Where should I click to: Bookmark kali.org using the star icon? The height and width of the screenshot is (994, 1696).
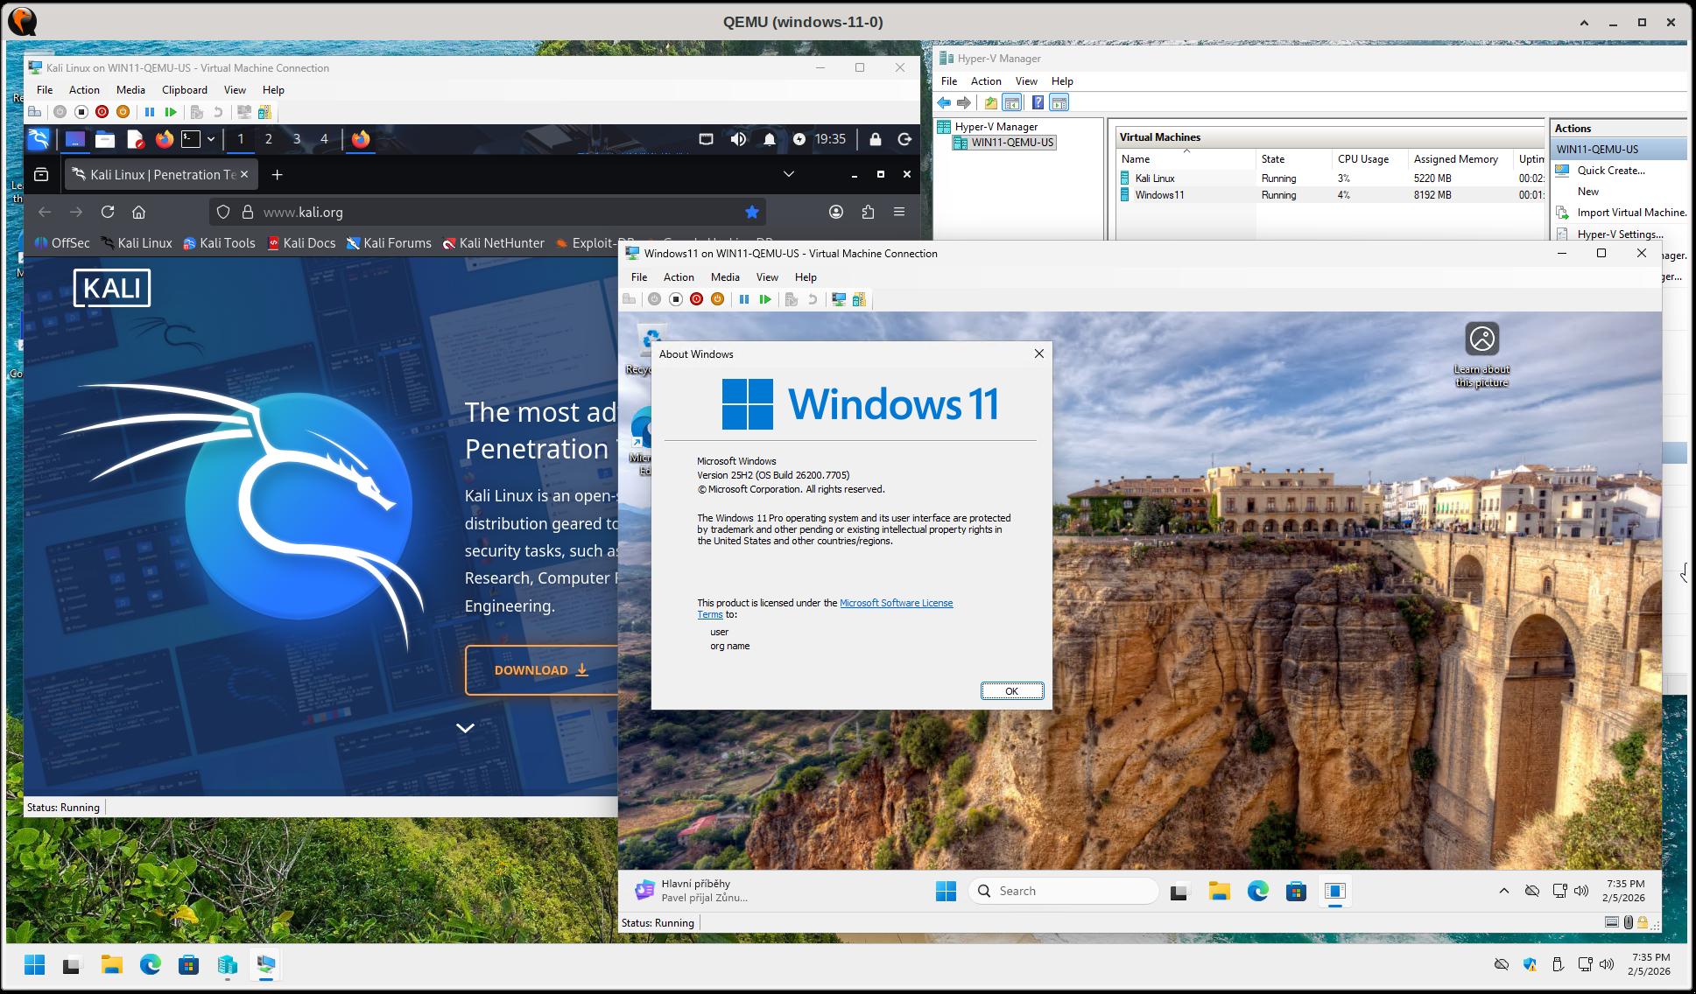[752, 212]
